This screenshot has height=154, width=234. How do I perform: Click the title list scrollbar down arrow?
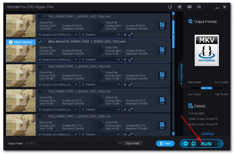click(173, 134)
